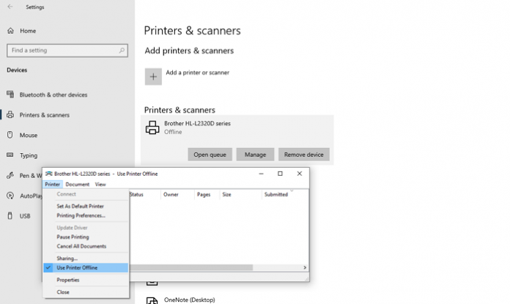Click the Remove device button
The width and height of the screenshot is (510, 304).
click(x=304, y=155)
